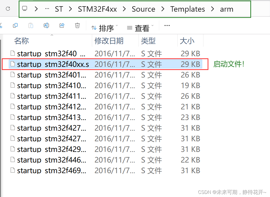Open the toolbar more options ellipsis

point(167,25)
